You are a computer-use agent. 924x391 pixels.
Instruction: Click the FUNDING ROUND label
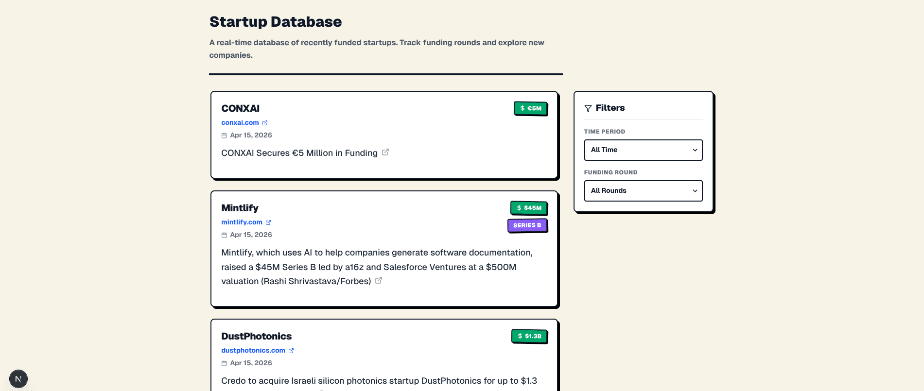(611, 172)
